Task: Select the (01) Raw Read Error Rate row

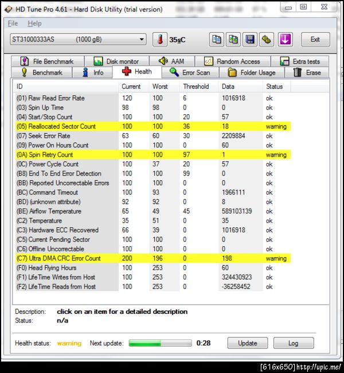Action: (x=153, y=98)
